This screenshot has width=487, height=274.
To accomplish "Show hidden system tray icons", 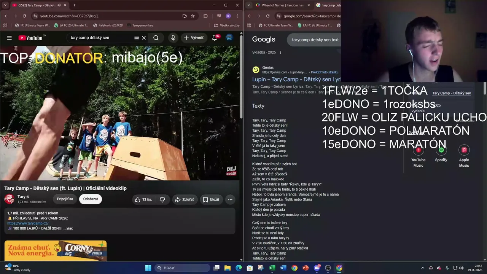I will (x=423, y=268).
